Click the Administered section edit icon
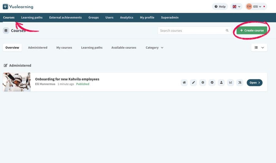 pyautogui.click(x=6, y=65)
